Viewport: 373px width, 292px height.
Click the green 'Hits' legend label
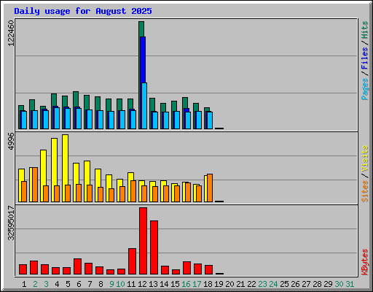coord(364,30)
